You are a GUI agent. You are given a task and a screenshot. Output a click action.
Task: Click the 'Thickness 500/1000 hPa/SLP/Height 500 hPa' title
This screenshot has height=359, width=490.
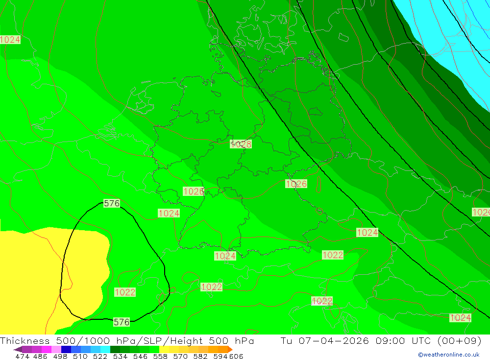click(126, 340)
